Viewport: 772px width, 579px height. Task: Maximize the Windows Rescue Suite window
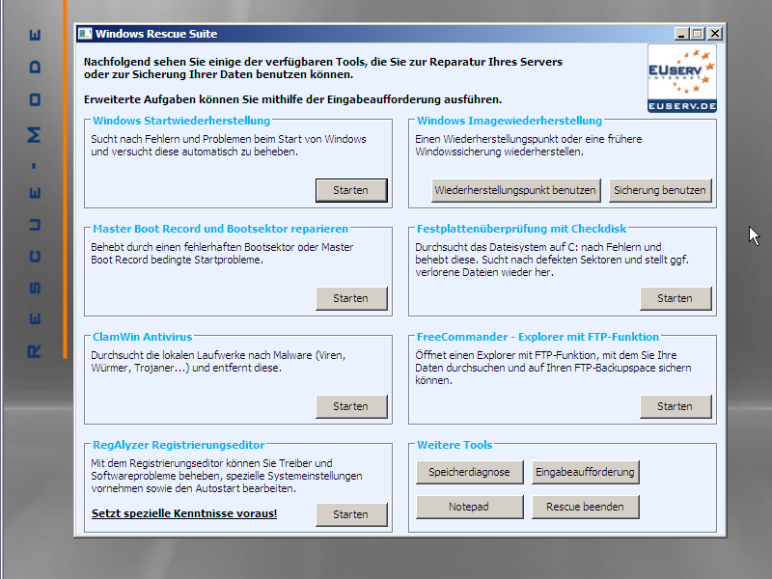click(x=698, y=34)
